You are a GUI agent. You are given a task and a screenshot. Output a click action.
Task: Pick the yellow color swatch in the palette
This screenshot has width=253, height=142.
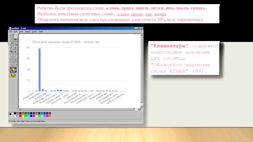click(x=24, y=116)
